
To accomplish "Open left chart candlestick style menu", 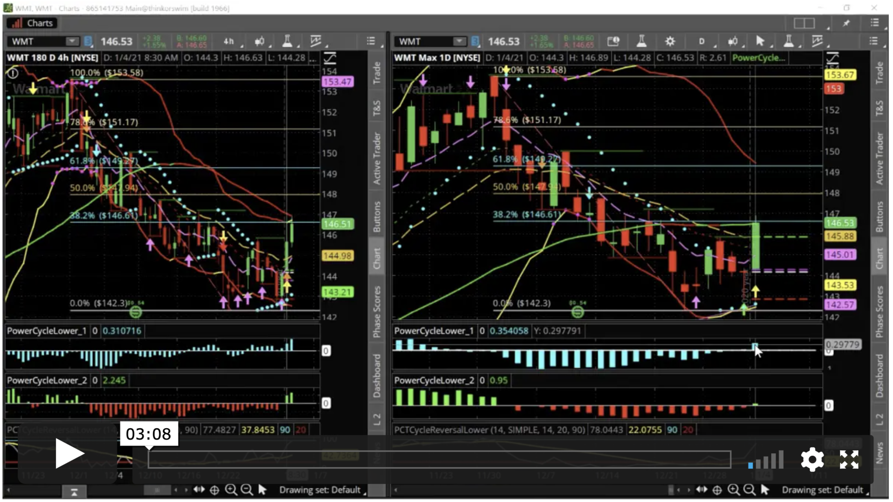I will [x=260, y=41].
